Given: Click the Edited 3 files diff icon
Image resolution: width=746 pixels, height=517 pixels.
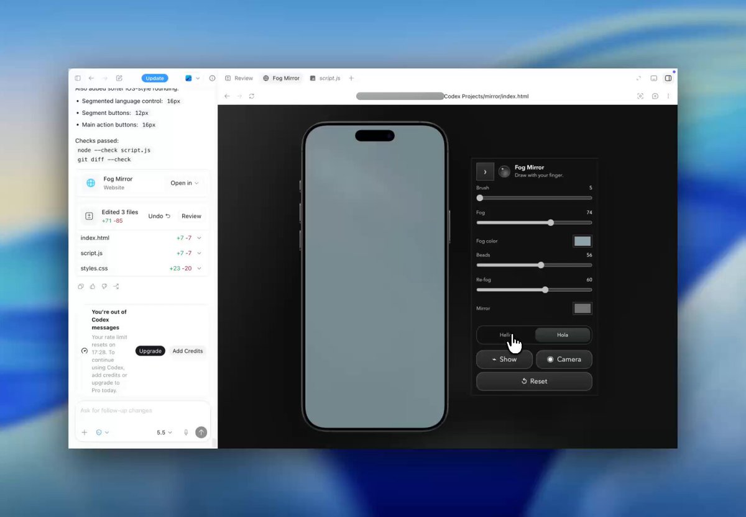Looking at the screenshot, I should tap(89, 216).
